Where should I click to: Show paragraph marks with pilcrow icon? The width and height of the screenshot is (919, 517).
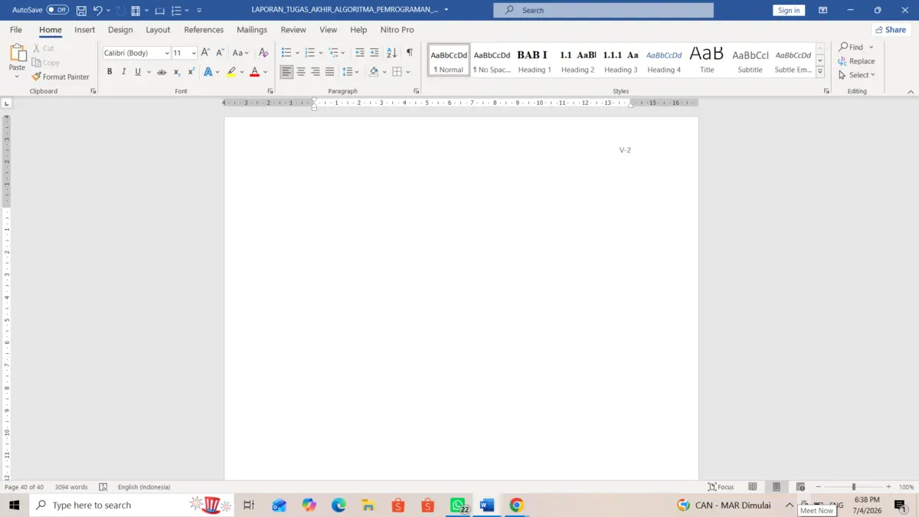(x=409, y=53)
